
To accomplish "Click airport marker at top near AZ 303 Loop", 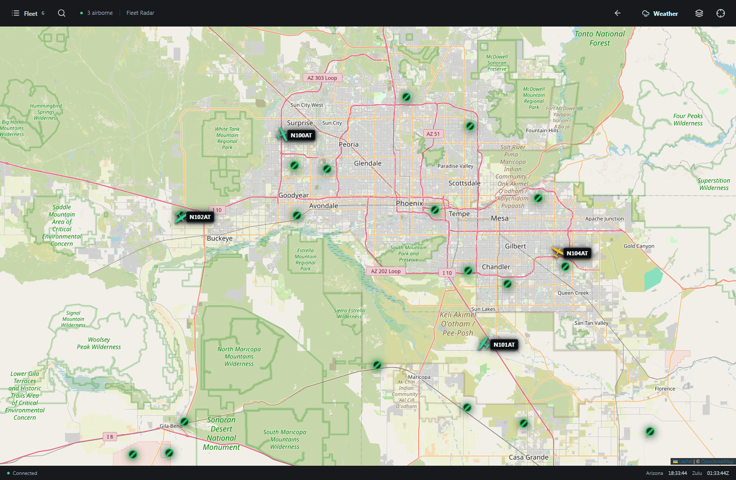I will point(406,97).
